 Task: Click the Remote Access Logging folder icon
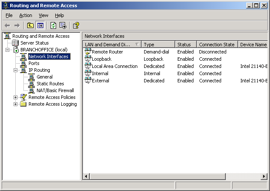23,104
